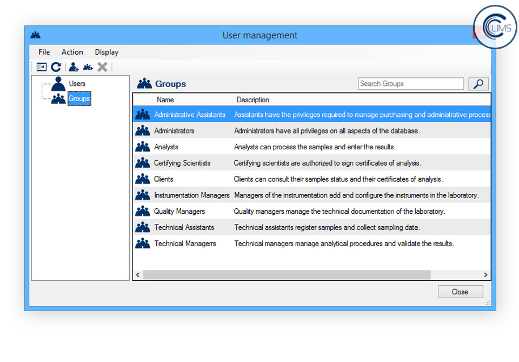
Task: Click the left arrow of horizontal scrollbar
Action: coord(138,275)
